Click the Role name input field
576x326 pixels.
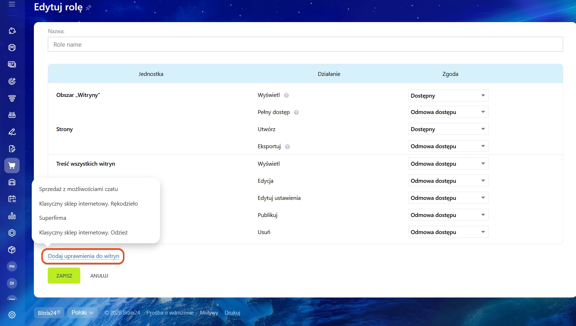305,45
